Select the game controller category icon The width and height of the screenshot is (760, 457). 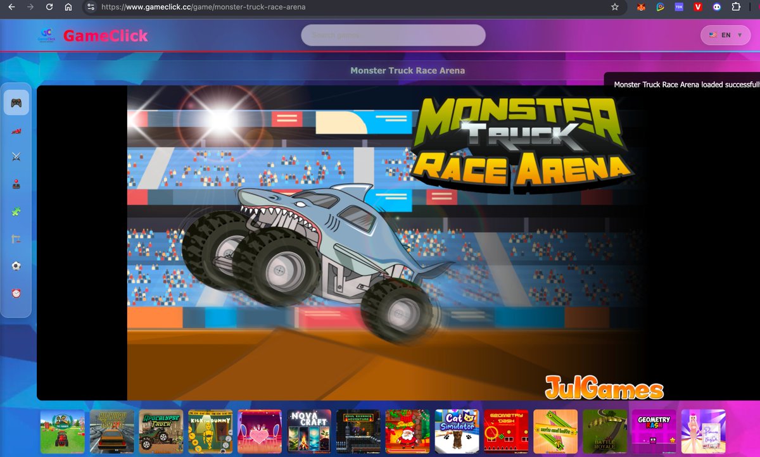(x=16, y=103)
